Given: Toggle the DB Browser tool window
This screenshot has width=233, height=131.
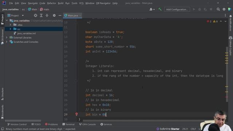Looking at the screenshot, I should [3, 37].
